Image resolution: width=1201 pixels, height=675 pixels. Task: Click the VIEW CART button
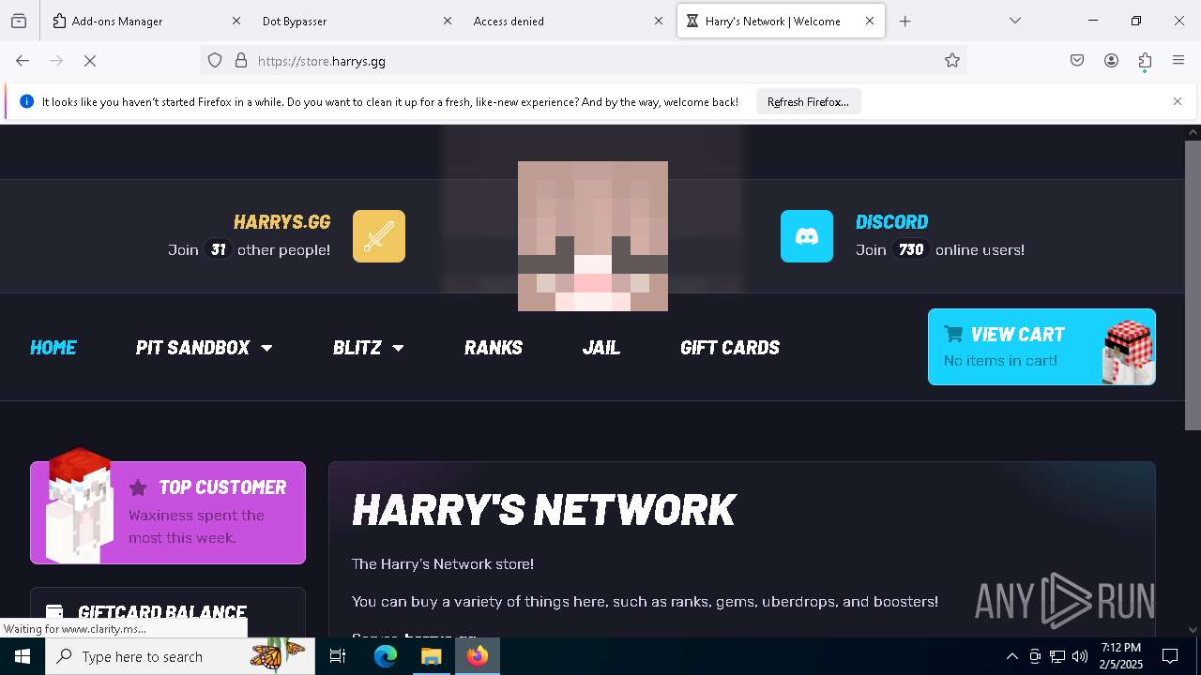tap(1041, 347)
